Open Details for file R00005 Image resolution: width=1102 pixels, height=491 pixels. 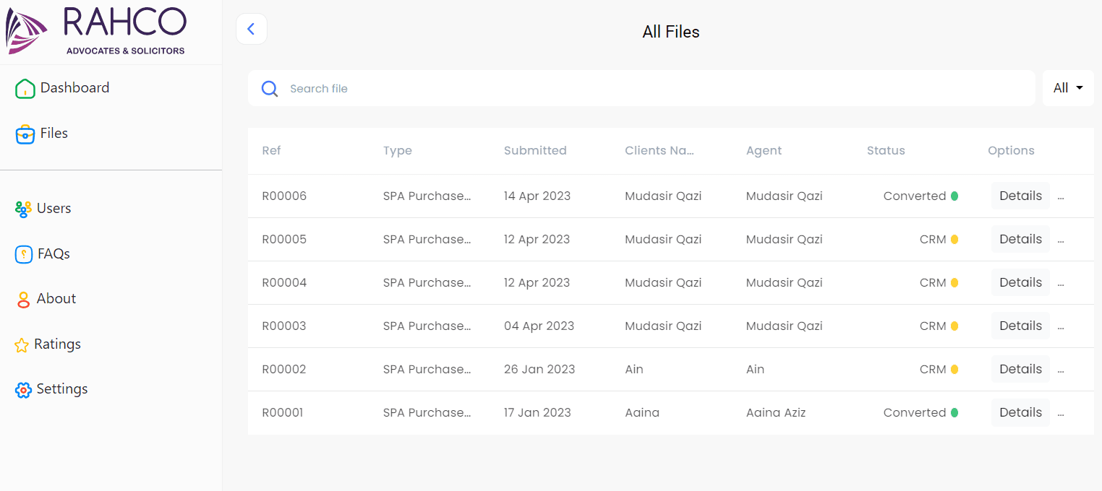click(1020, 239)
